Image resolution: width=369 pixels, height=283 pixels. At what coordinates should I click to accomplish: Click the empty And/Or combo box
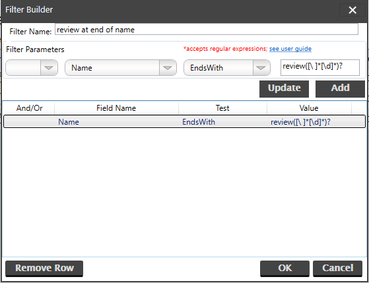tap(32, 68)
